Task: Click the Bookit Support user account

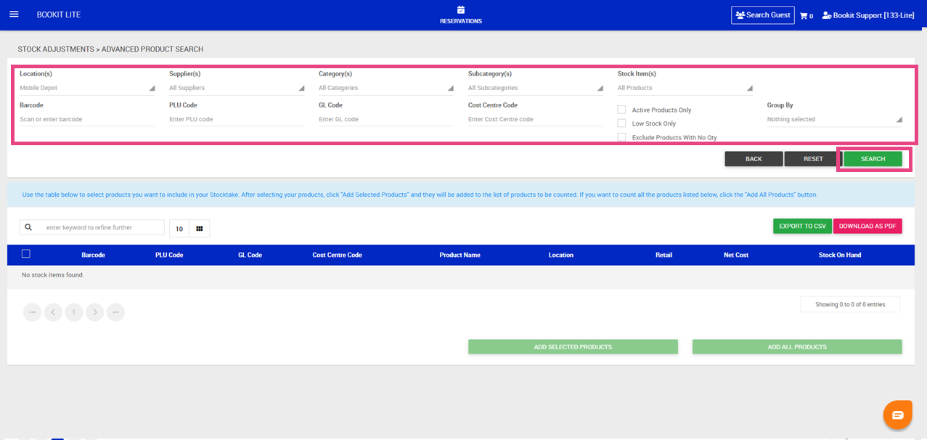Action: [867, 15]
